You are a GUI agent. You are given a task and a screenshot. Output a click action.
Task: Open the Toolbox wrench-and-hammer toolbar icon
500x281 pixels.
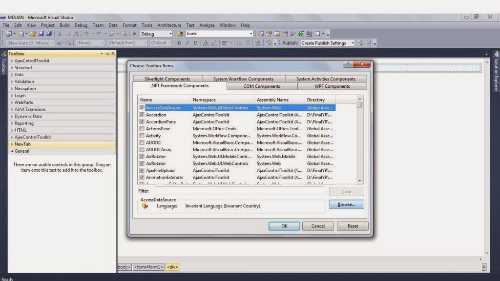[x=293, y=34]
